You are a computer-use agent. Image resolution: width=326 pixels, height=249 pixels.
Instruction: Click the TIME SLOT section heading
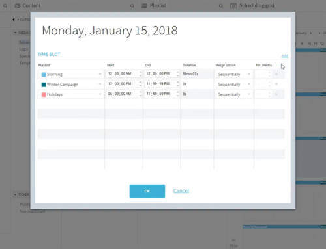coord(49,54)
